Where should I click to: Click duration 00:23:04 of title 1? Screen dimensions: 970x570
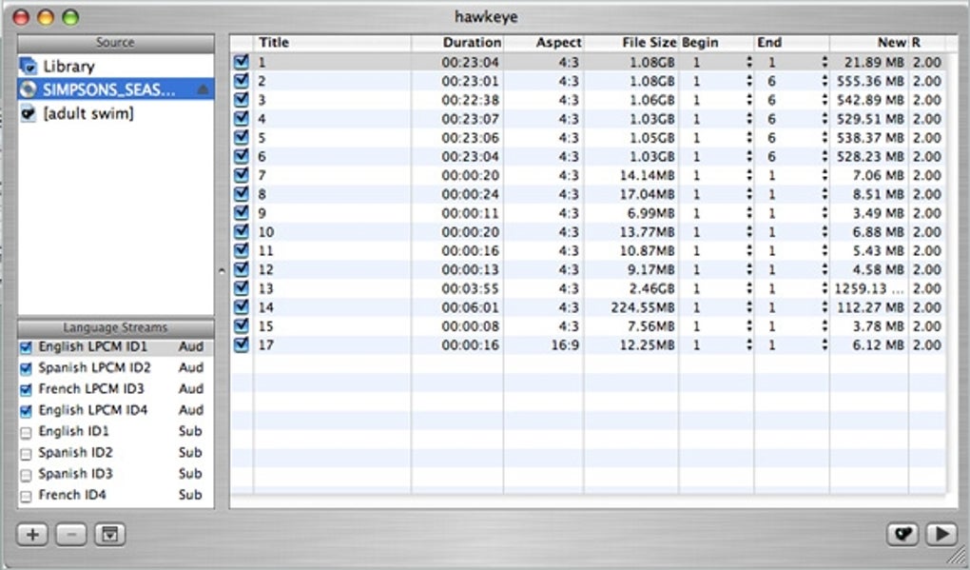(x=470, y=63)
